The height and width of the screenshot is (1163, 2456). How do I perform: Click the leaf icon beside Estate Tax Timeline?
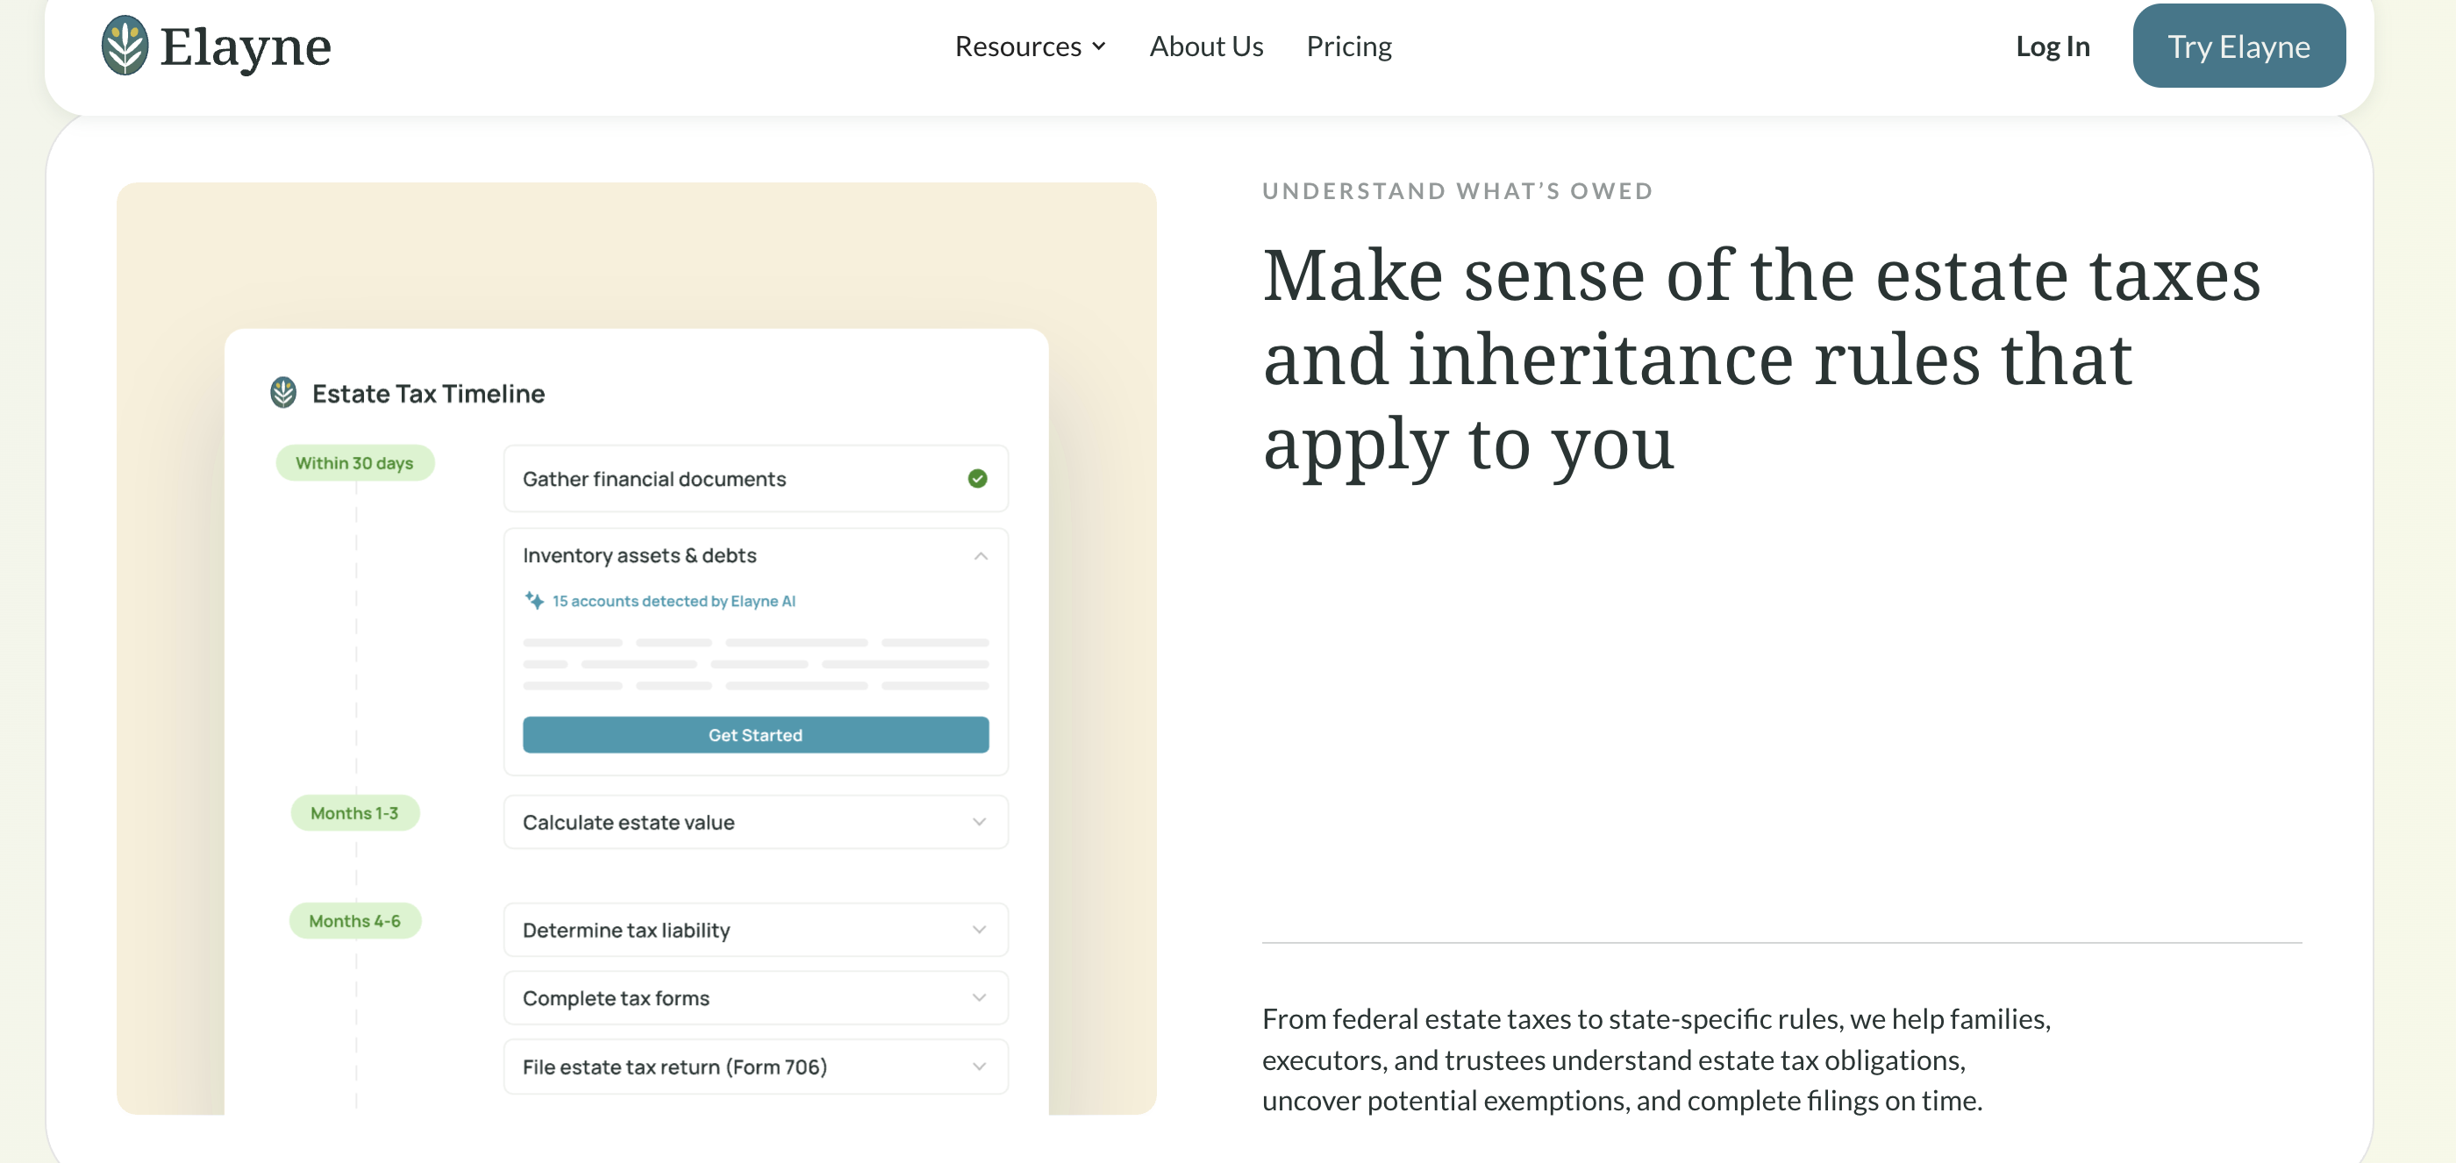coord(283,392)
